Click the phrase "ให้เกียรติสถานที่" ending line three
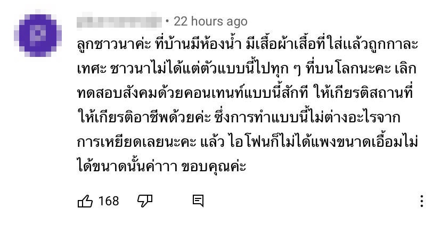The image size is (441, 225). coord(364,93)
